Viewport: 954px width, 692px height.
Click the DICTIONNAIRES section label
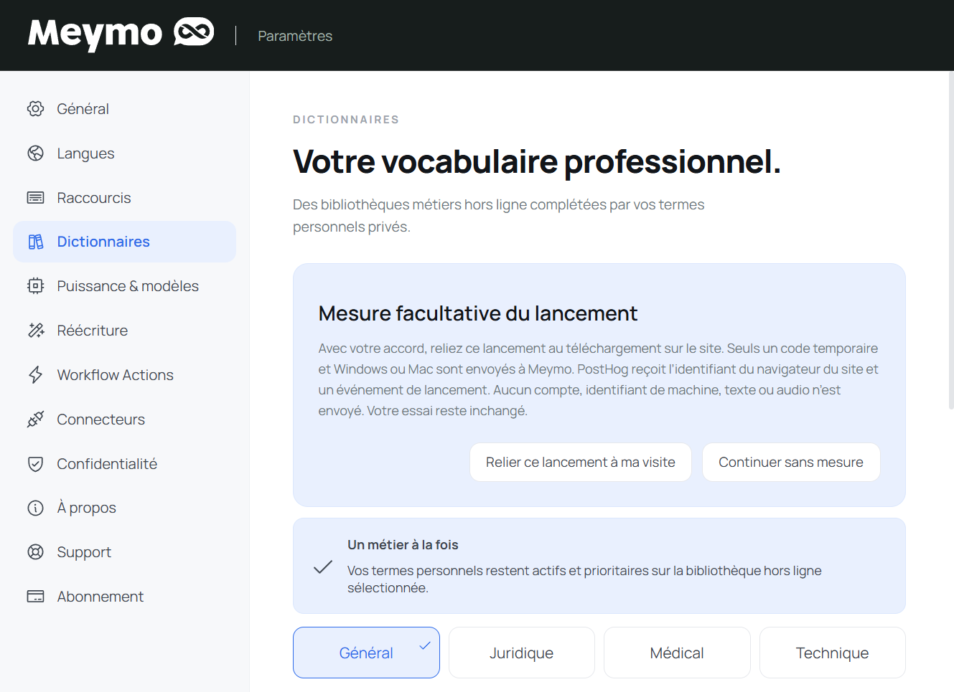[346, 120]
